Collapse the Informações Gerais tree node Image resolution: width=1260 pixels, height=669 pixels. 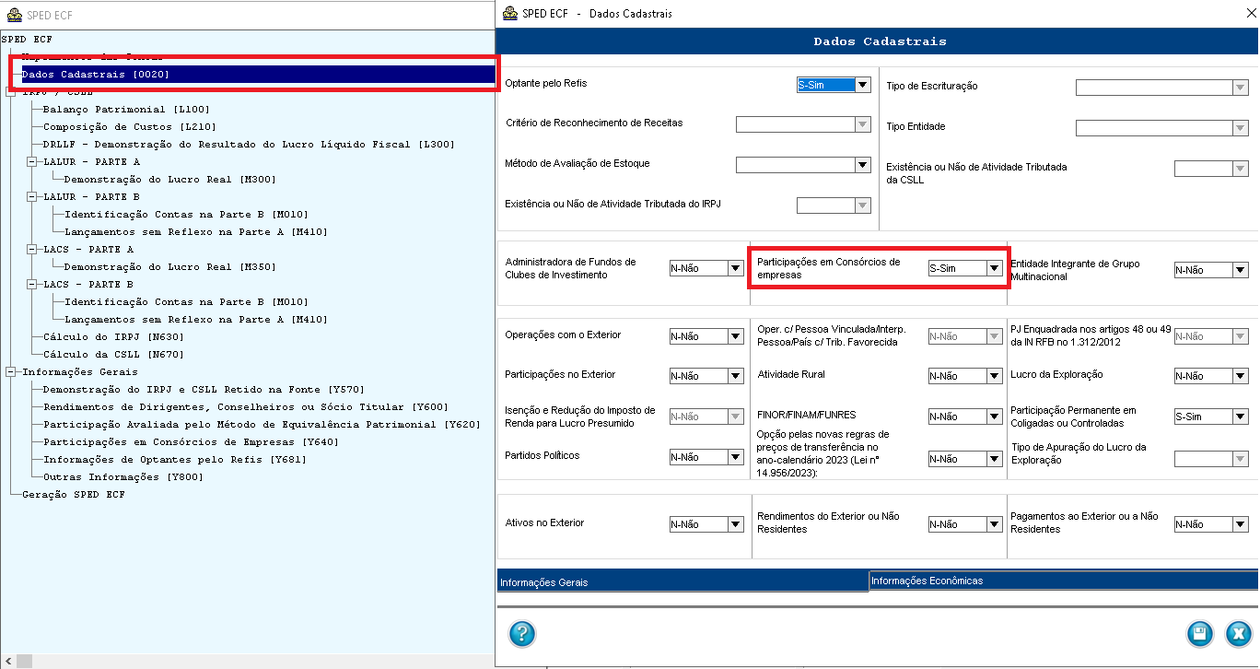pos(10,371)
